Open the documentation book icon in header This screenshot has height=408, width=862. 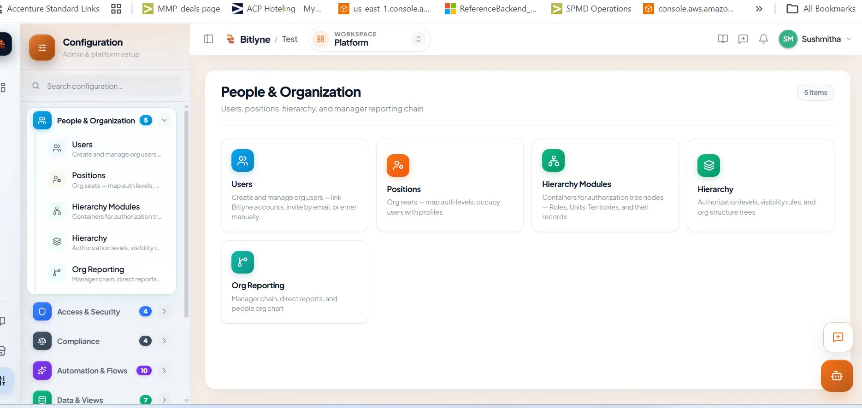pyautogui.click(x=723, y=39)
